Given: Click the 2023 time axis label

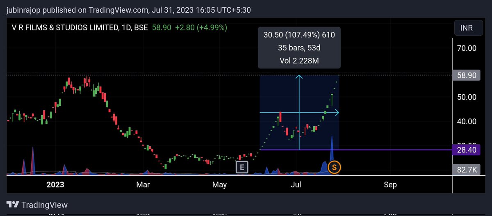Looking at the screenshot, I should (55, 185).
